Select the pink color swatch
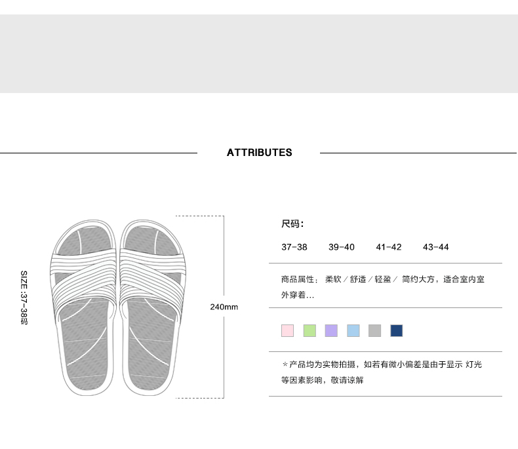 point(287,330)
